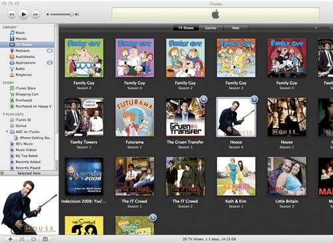Collapse the PLAYLISTS section
333x243 pixels.
(x=4, y=114)
